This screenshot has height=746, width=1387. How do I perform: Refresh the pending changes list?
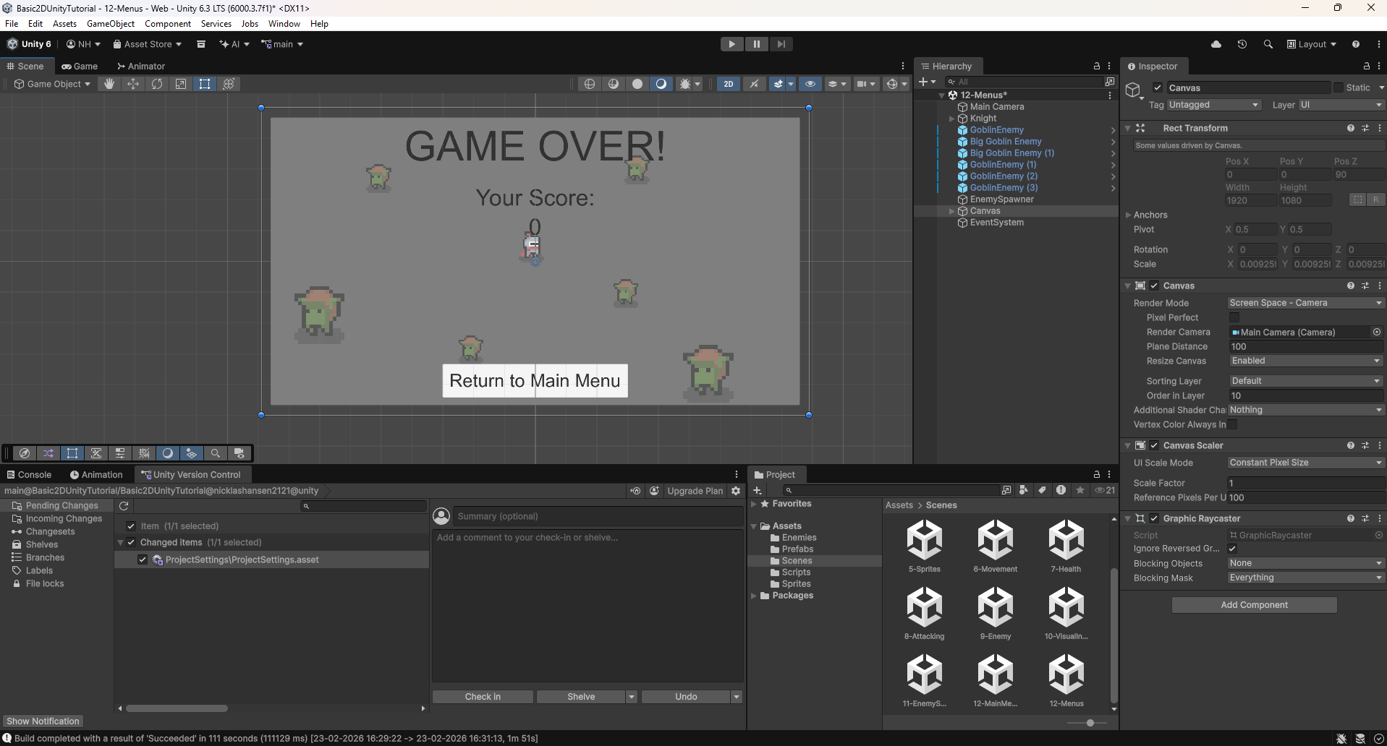click(124, 506)
